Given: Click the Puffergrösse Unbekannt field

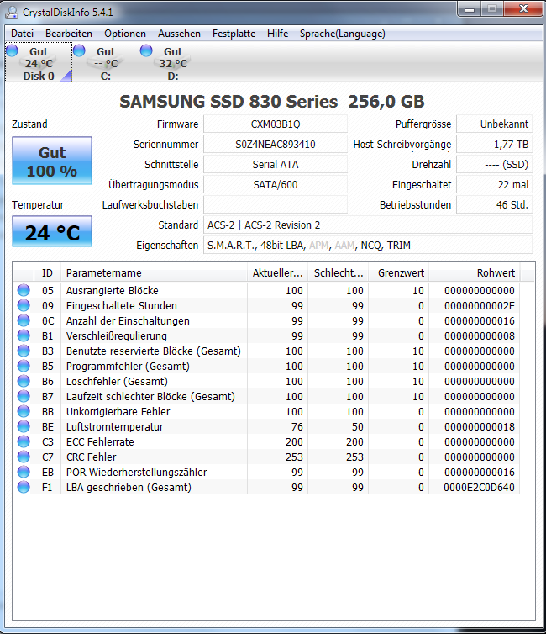Looking at the screenshot, I should (494, 124).
